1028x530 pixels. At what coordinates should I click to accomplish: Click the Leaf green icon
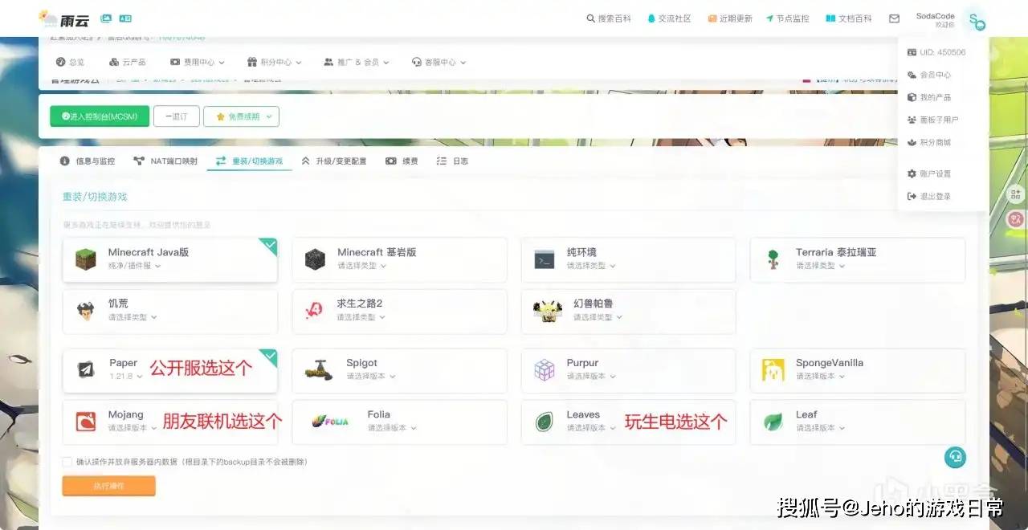773,422
